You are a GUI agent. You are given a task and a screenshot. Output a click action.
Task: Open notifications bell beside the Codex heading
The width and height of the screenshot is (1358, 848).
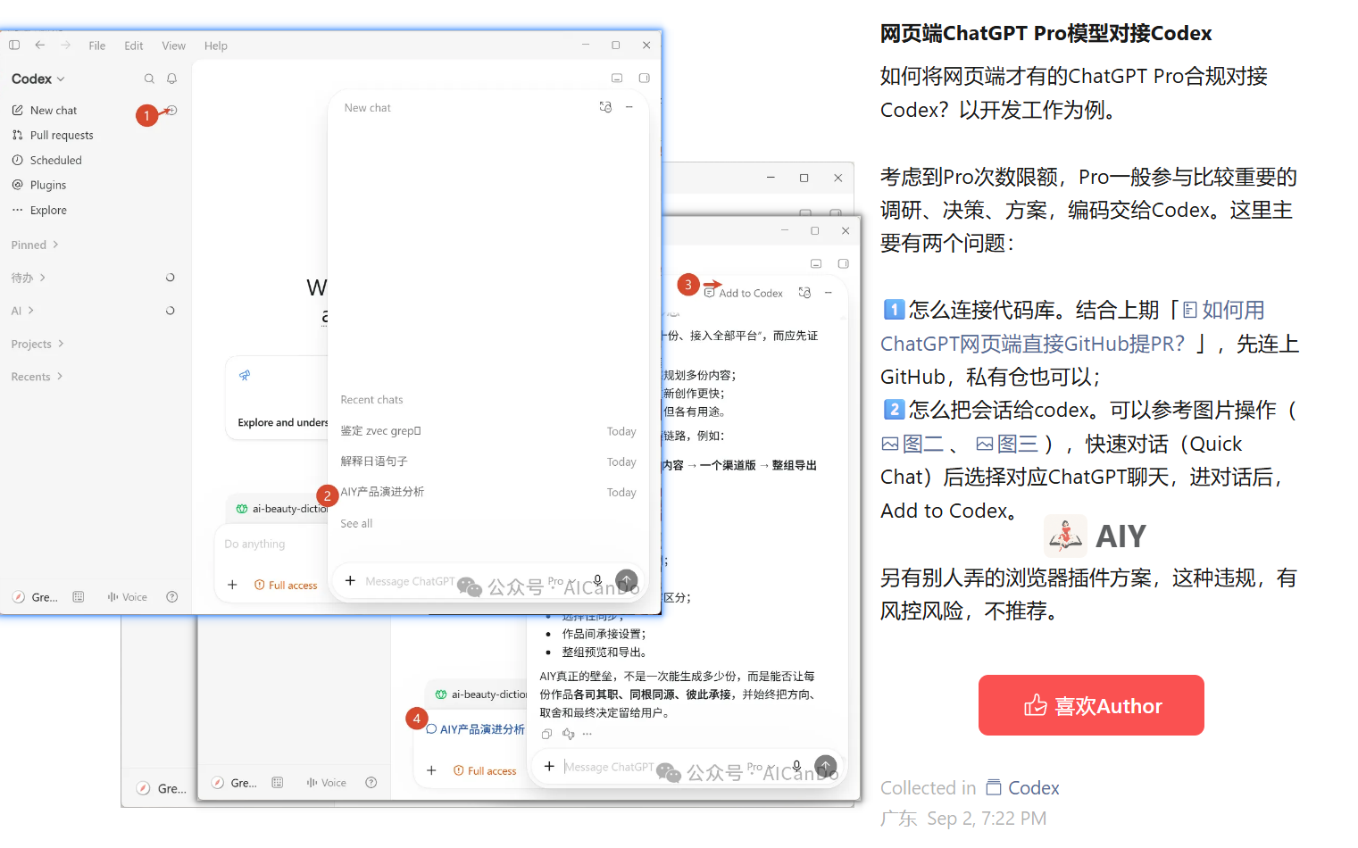click(172, 79)
